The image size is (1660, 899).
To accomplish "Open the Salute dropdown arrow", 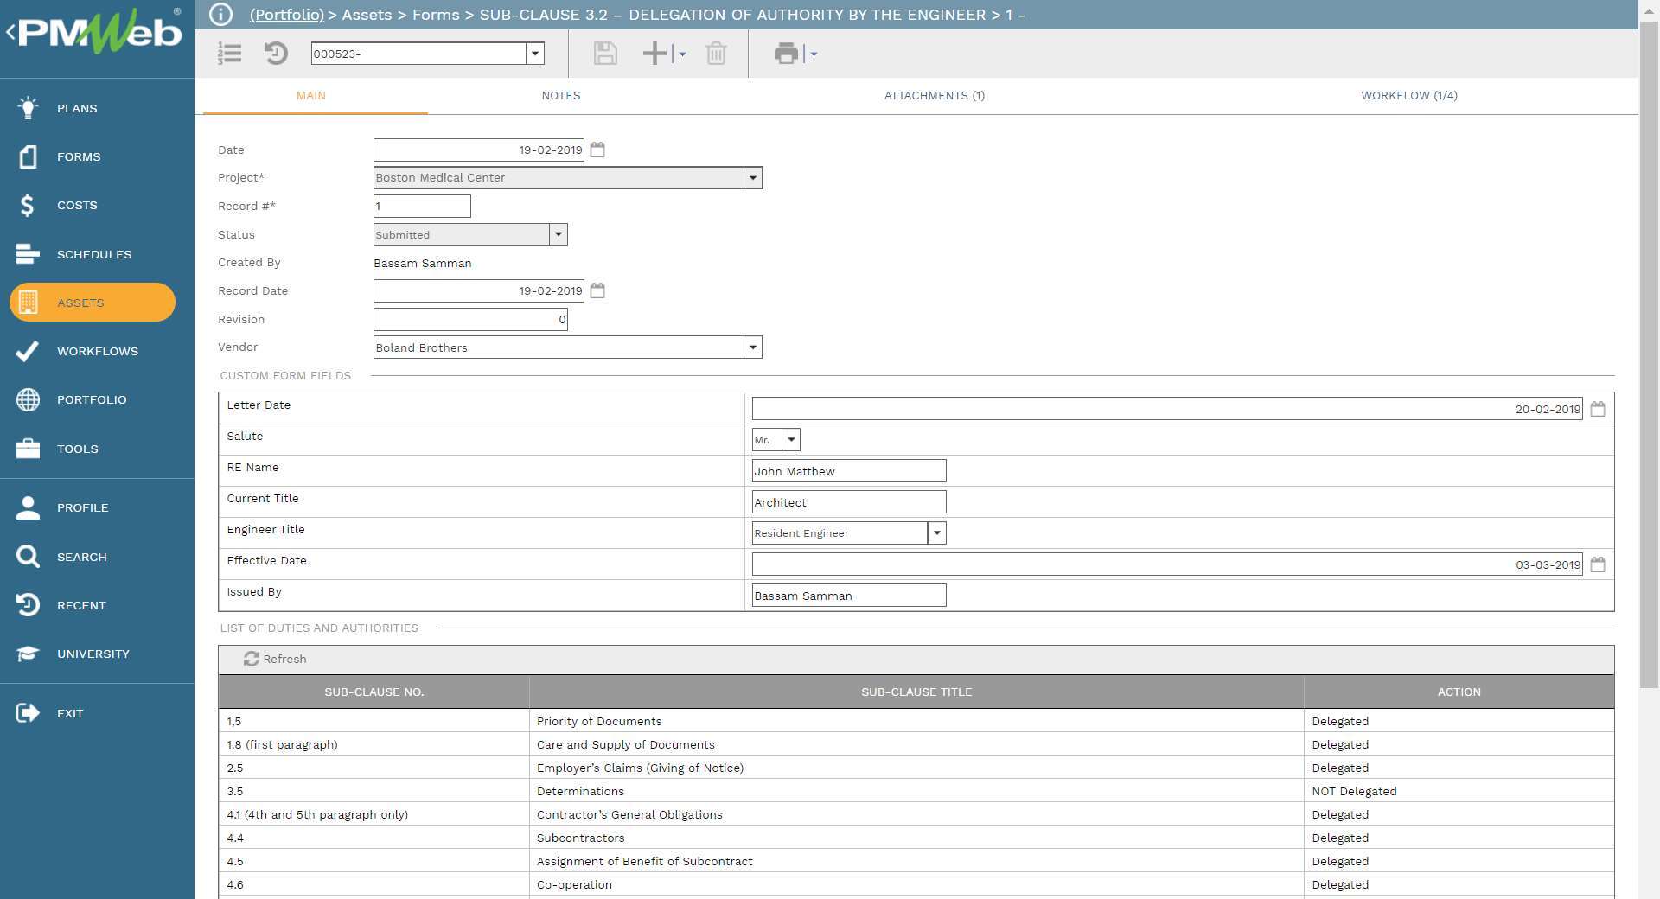I will (x=791, y=440).
